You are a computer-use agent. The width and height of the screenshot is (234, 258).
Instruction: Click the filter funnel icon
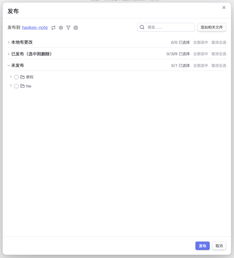click(68, 28)
